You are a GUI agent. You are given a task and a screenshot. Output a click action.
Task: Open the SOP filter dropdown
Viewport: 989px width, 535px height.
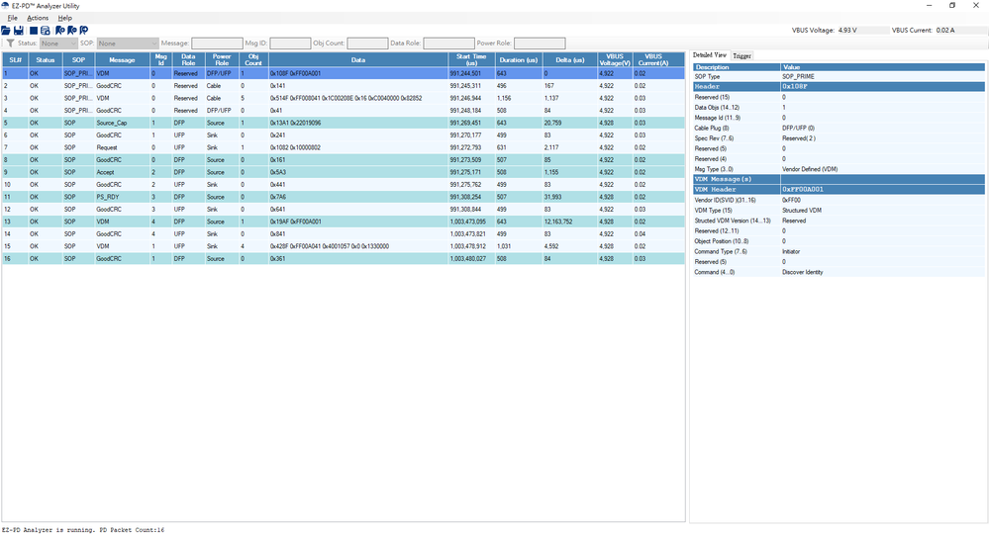click(x=128, y=44)
